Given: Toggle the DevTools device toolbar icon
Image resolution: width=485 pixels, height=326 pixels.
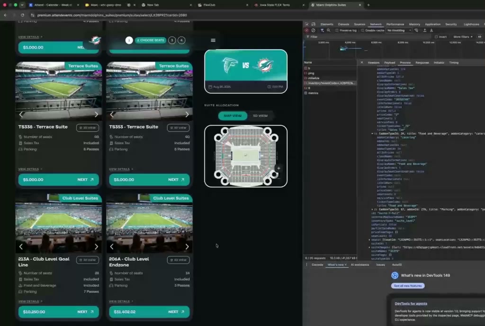Looking at the screenshot, I should (x=314, y=24).
